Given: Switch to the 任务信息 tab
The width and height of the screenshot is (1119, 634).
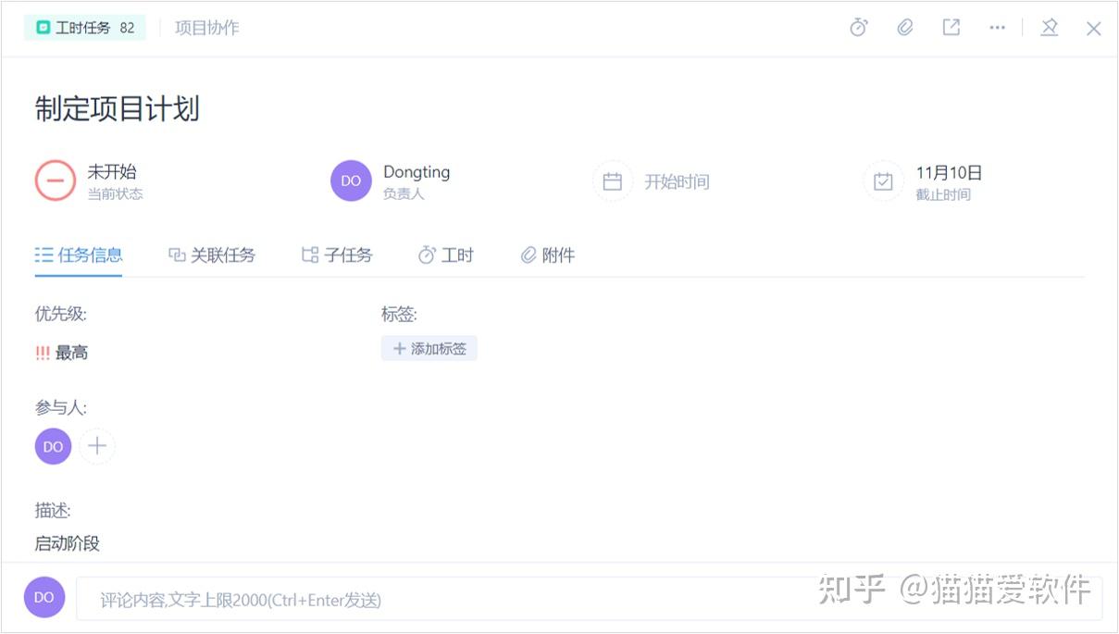Looking at the screenshot, I should click(79, 255).
